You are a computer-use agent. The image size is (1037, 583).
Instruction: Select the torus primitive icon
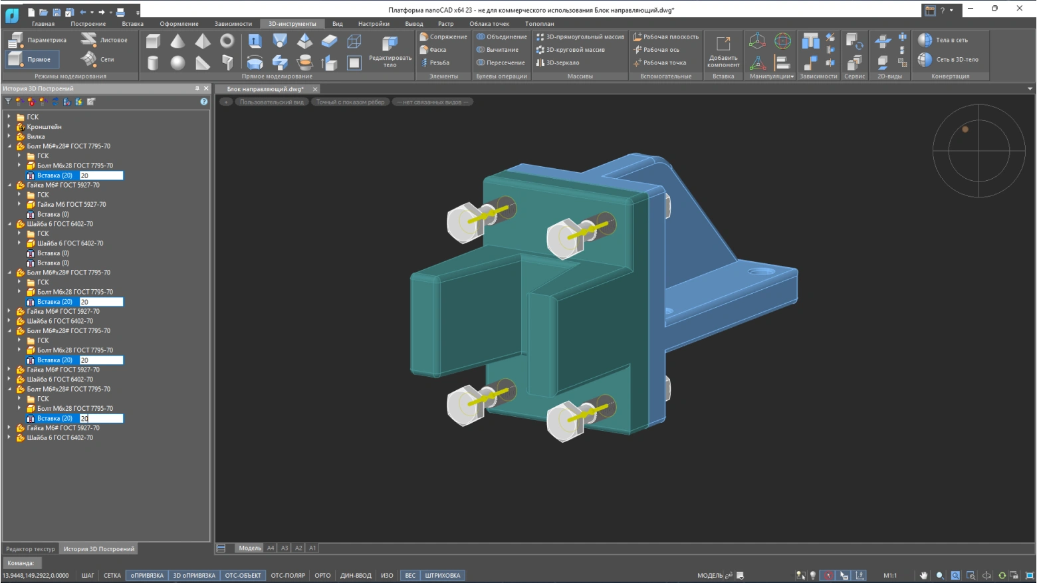[x=227, y=41]
